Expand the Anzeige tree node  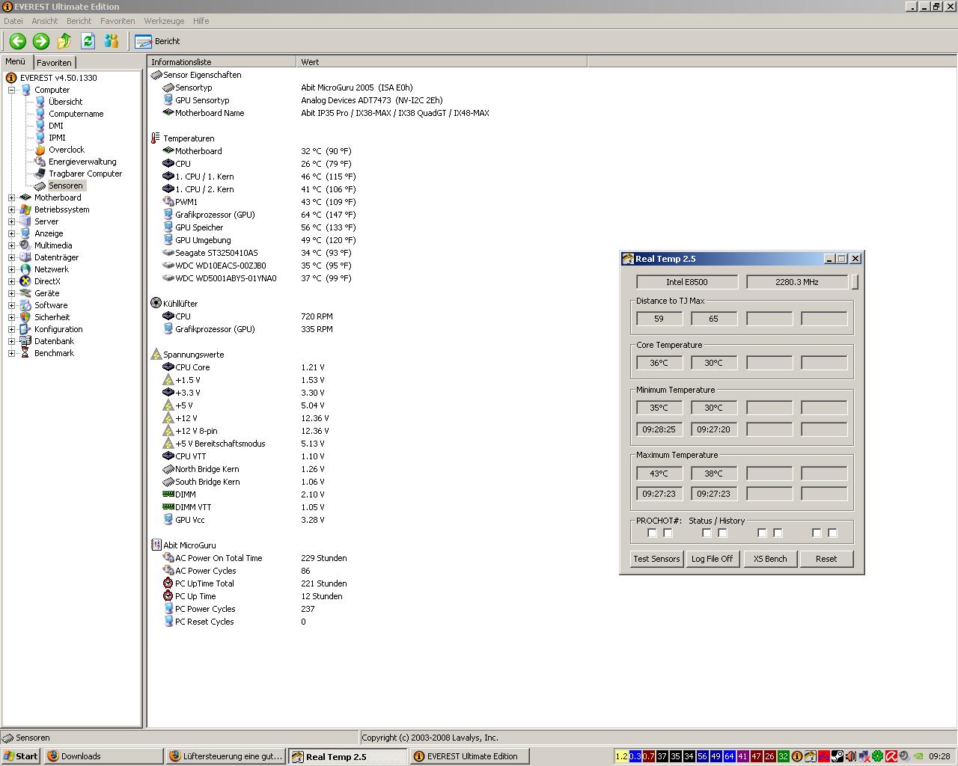tap(11, 233)
